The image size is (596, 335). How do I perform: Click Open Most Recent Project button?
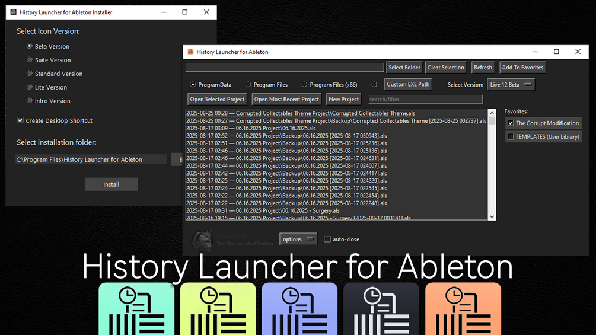point(286,99)
